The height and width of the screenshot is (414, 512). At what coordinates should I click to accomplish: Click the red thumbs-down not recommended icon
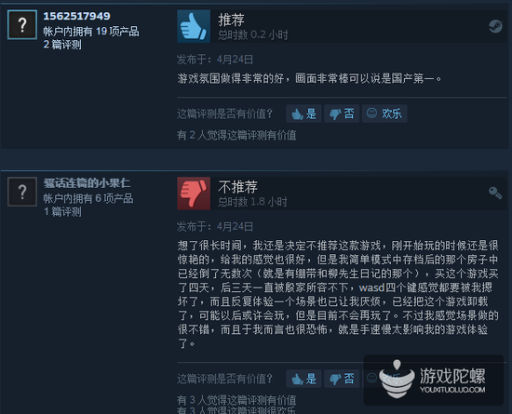pyautogui.click(x=194, y=194)
